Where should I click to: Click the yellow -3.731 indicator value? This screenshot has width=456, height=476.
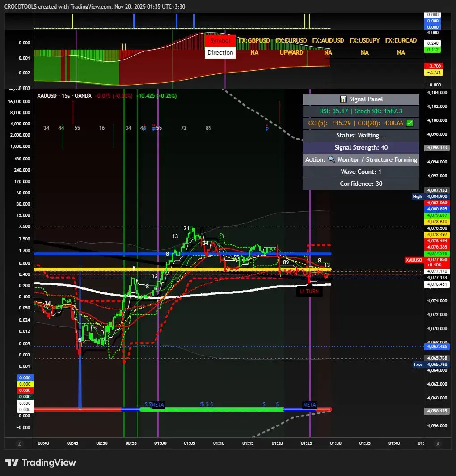[434, 72]
